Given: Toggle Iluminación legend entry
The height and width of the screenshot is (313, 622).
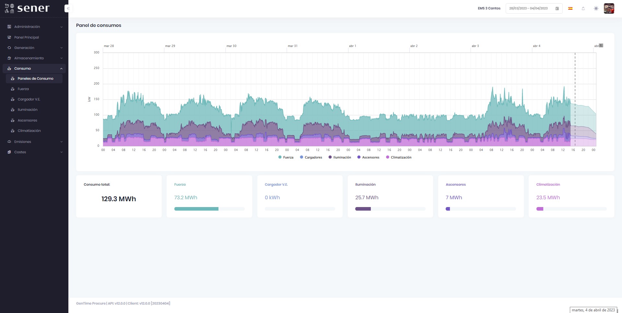Looking at the screenshot, I should 340,157.
